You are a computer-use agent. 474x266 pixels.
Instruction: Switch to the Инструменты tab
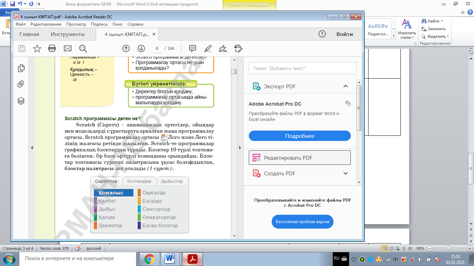click(68, 34)
